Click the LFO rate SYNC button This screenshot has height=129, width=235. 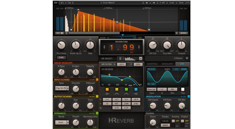tap(184, 69)
